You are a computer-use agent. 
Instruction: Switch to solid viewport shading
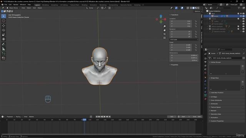[x=193, y=8]
